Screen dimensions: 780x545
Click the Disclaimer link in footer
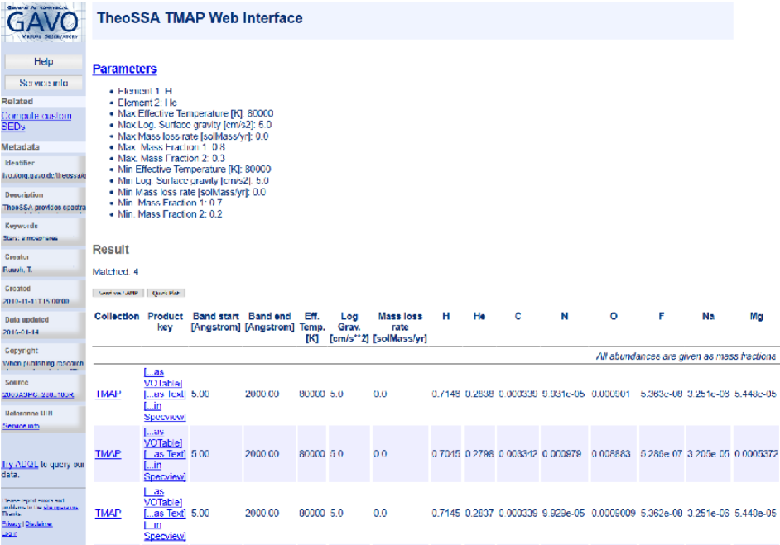pos(39,524)
